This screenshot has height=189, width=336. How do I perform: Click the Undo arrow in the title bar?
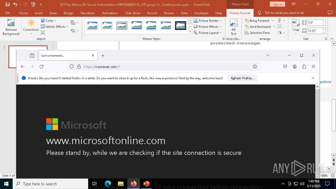15,4
